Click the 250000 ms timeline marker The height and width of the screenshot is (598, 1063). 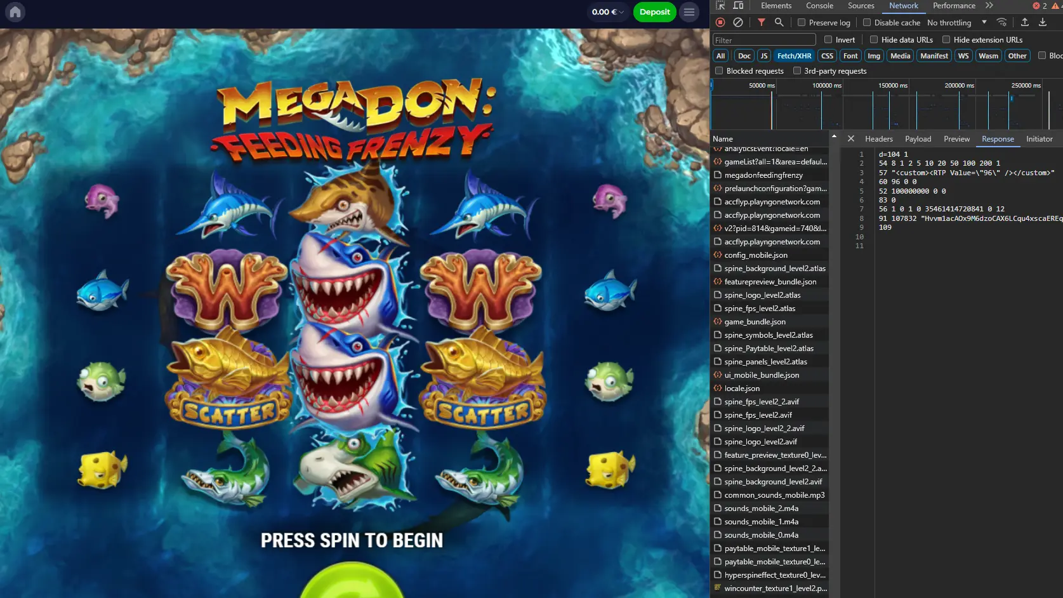1026,85
